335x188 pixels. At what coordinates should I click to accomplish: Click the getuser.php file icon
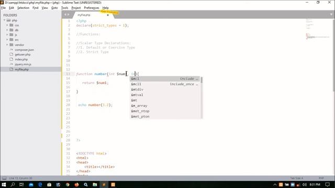[12, 54]
